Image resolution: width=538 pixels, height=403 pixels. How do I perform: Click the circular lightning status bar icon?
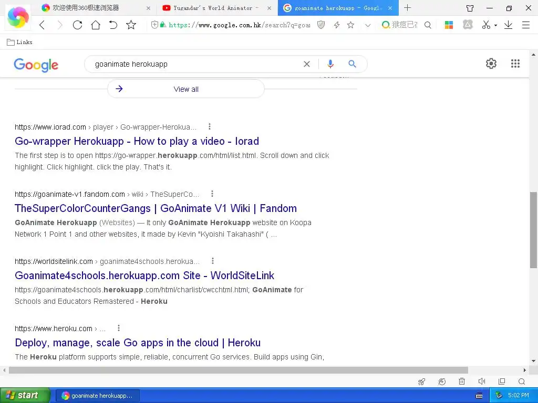click(442, 381)
